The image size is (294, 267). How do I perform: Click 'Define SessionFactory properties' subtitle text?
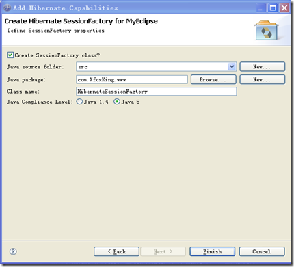[56, 31]
